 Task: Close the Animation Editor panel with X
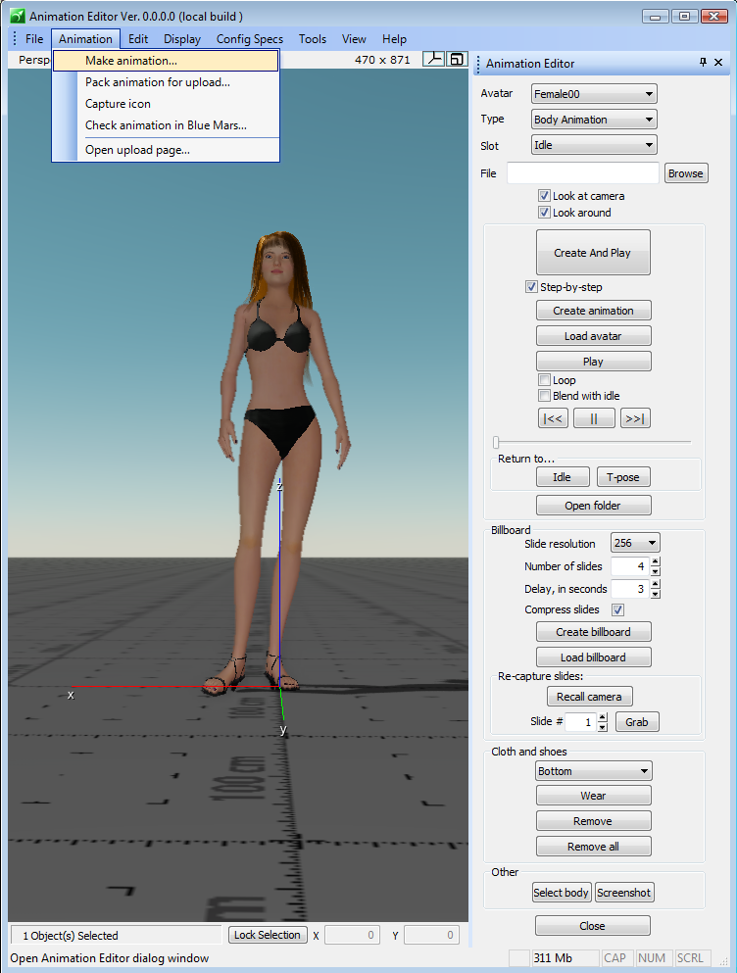[718, 62]
